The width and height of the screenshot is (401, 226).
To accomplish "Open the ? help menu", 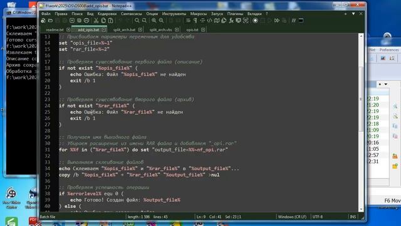I will [x=267, y=14].
